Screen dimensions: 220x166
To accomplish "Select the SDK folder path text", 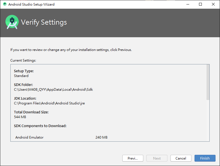I will click(53, 90).
